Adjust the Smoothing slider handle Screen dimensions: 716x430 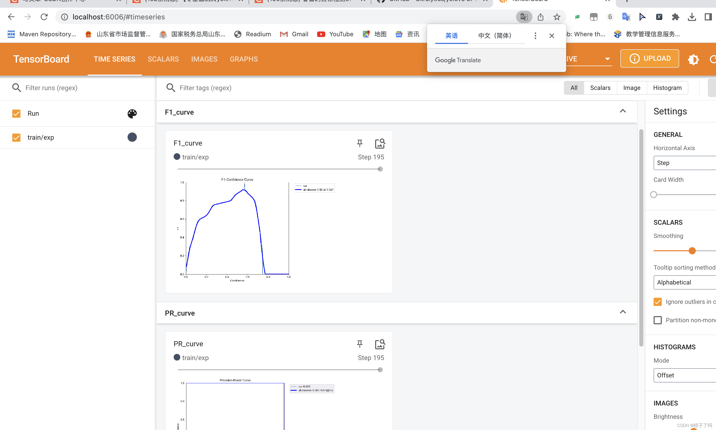point(692,251)
